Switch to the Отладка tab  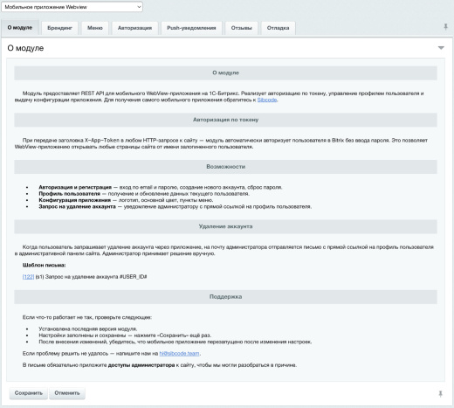click(x=278, y=28)
